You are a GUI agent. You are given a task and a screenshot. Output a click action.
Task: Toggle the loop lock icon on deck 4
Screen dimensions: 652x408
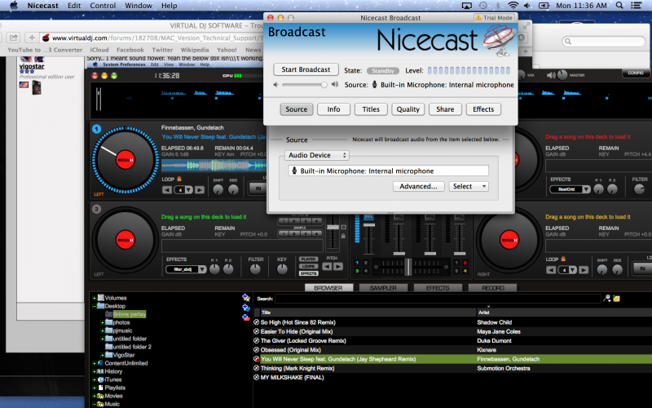pyautogui.click(x=563, y=259)
